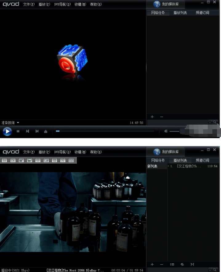
Task: Open 帮助(H) menu in bottom window
Action: coord(96,152)
